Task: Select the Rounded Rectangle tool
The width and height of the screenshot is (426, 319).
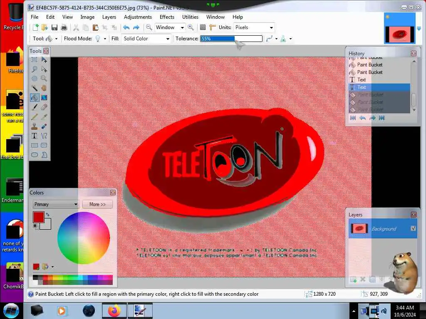Action: (x=44, y=145)
